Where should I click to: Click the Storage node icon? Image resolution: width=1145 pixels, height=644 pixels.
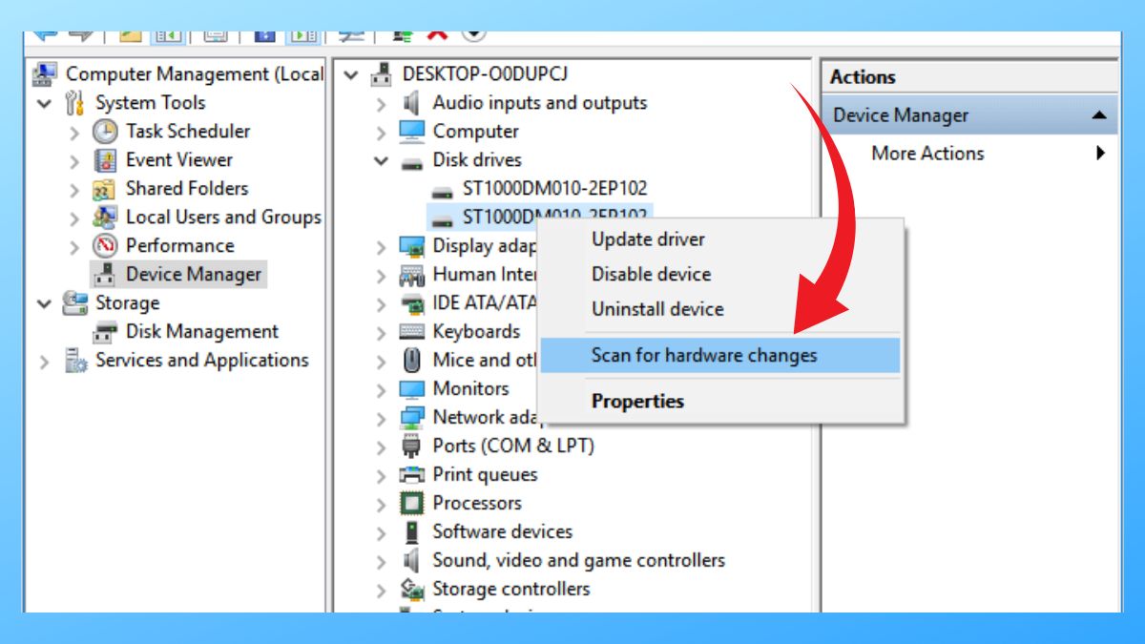click(x=75, y=303)
